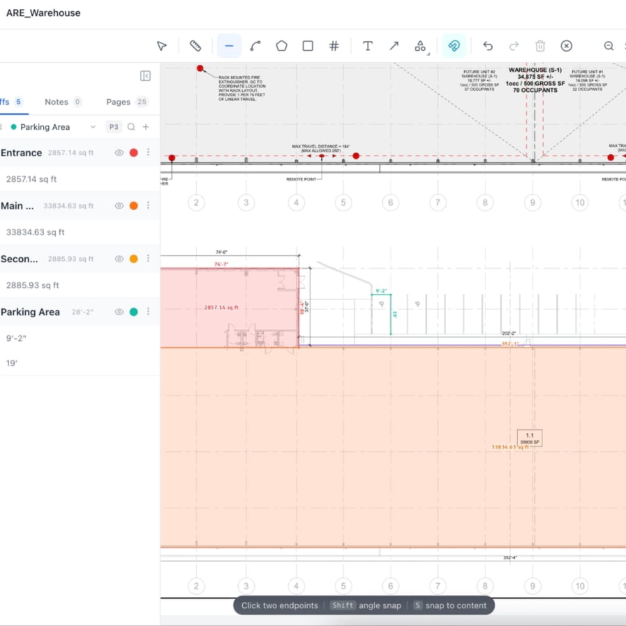Select the polygon area tool
The width and height of the screenshot is (626, 626).
coord(282,46)
